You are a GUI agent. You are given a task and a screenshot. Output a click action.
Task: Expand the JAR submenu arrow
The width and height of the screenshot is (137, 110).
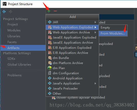pyautogui.click(x=96, y=22)
